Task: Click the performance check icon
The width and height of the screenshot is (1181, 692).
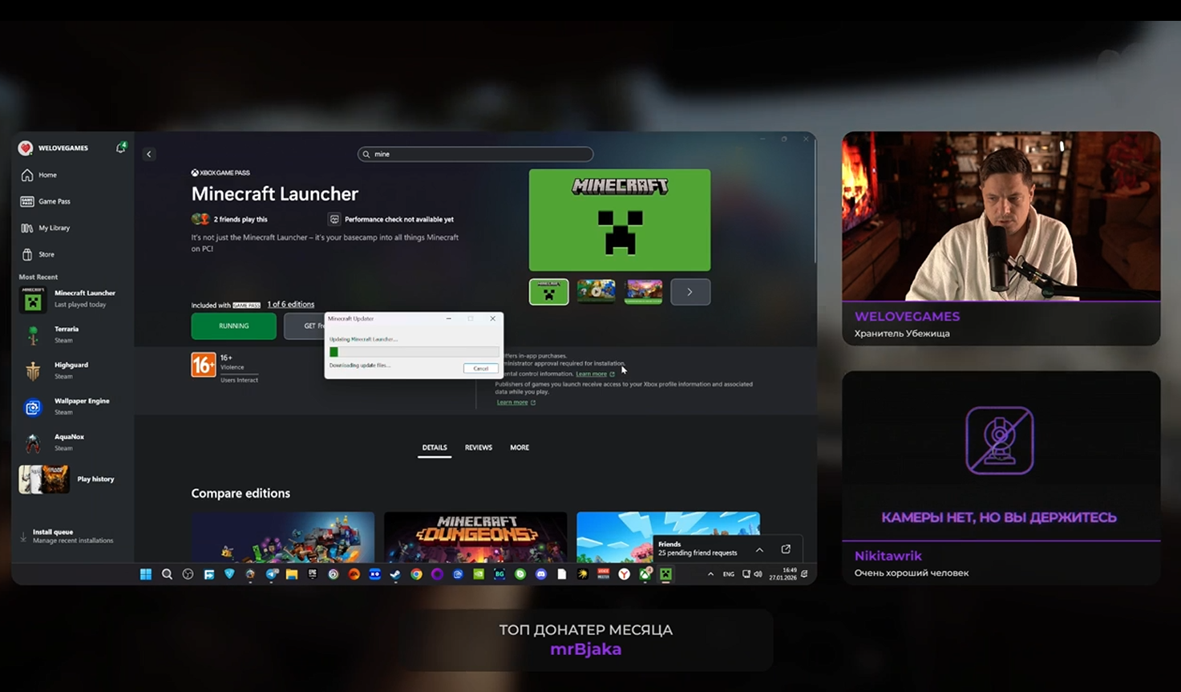Action: tap(334, 219)
